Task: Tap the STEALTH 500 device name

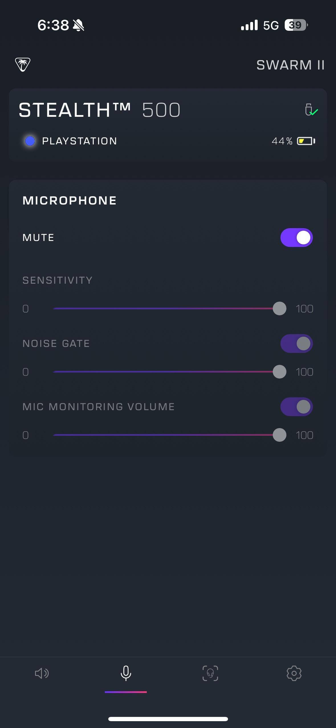Action: [x=99, y=110]
